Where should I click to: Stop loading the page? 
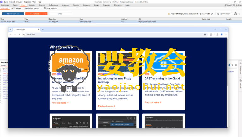click(19, 35)
